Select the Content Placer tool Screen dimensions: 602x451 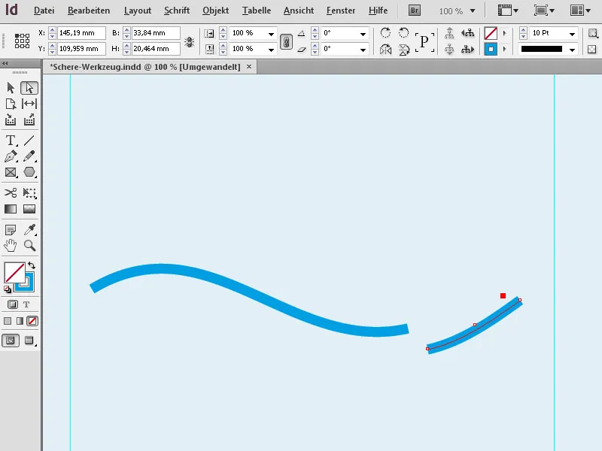29,120
